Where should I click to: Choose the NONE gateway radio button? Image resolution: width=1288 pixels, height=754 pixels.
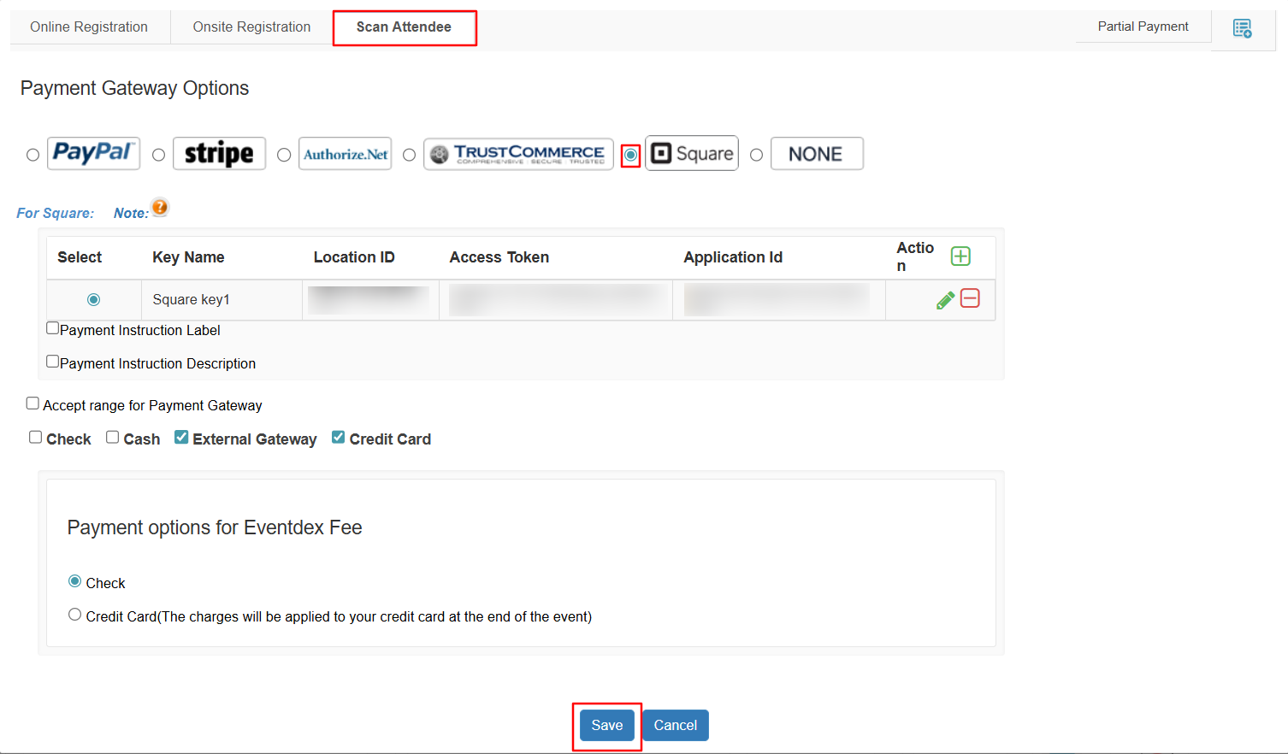point(756,155)
